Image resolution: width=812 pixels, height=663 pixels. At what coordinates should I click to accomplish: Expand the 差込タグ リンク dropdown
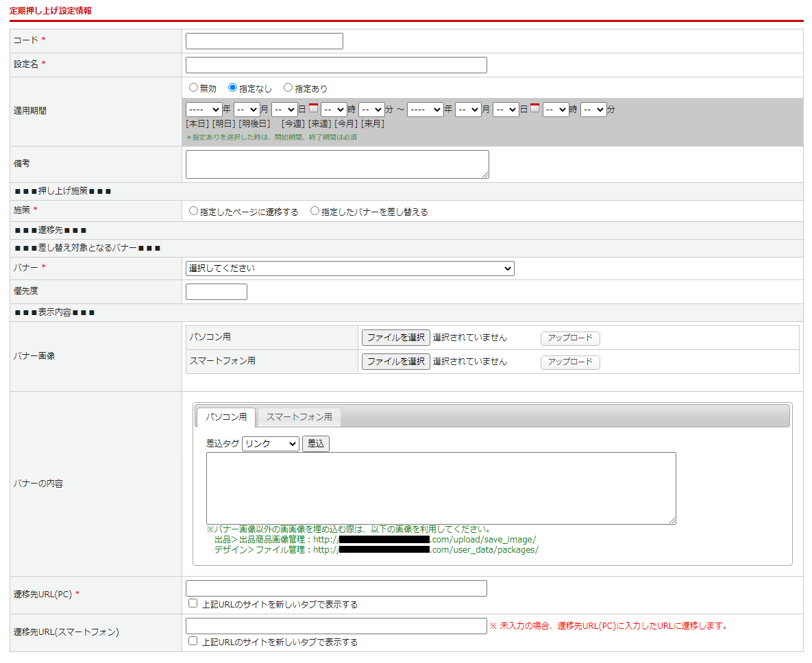[271, 444]
